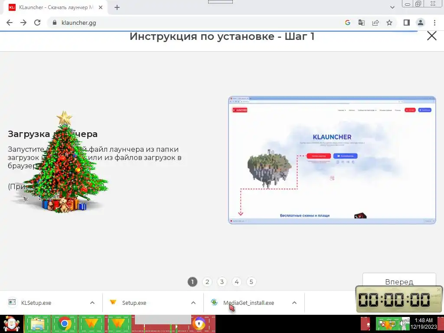Open the first orange installer taskbar icon
The height and width of the screenshot is (333, 444).
pos(91,324)
